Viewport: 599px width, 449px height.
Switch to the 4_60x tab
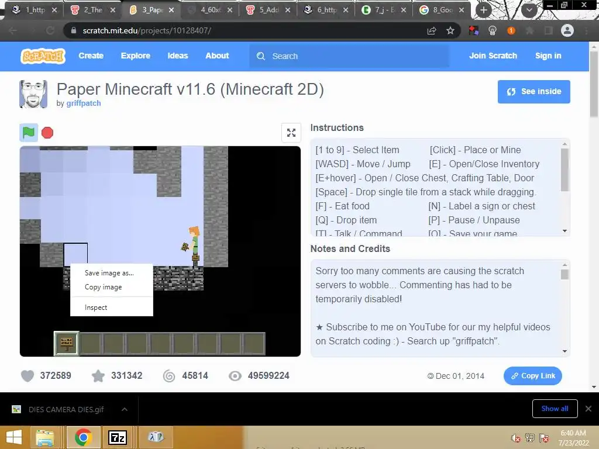pos(210,10)
